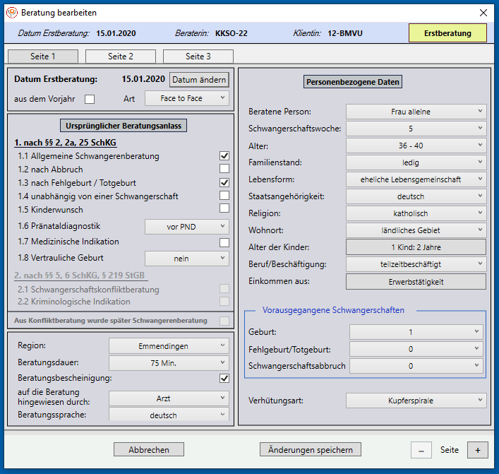Uncheck the Beratungsbescheinigung checkbox
Image resolution: width=499 pixels, height=474 pixels.
click(224, 378)
